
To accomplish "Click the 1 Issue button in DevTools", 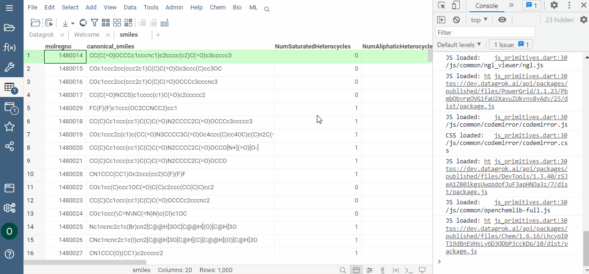I will coord(510,44).
